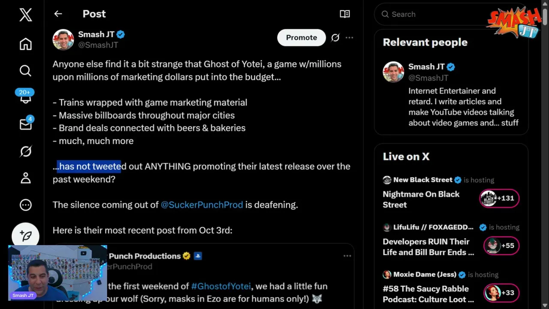Viewport: 549px width, 309px height.
Task: Go back with the arrow icon
Action: [58, 14]
